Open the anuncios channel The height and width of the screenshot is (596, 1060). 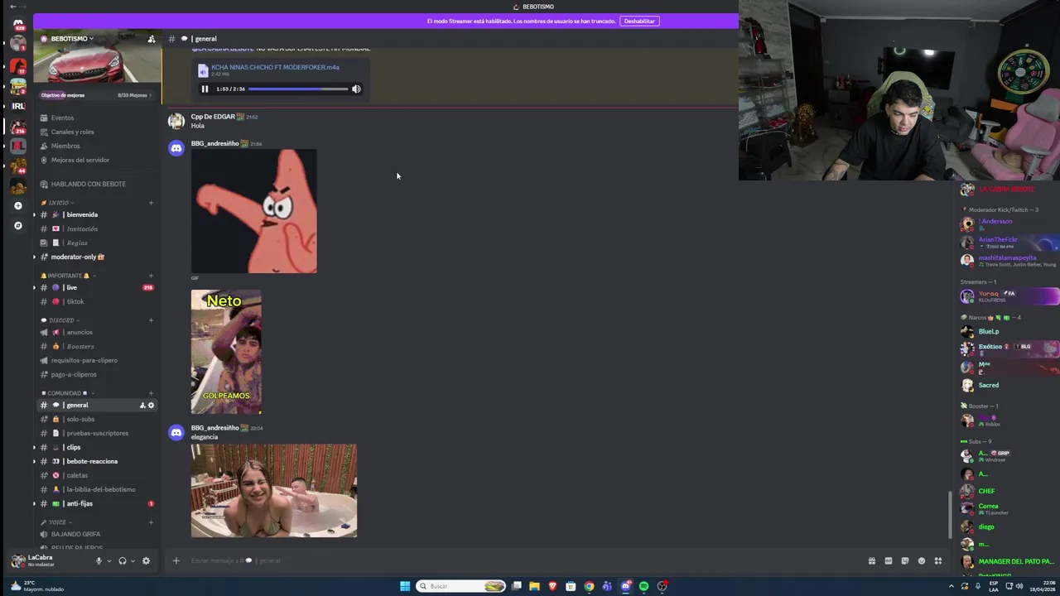coord(98,332)
